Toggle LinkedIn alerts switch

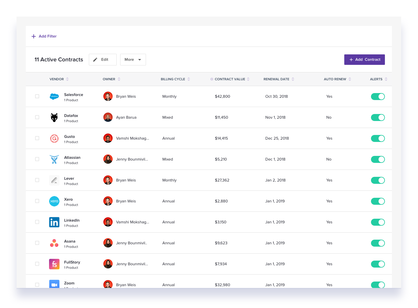tap(378, 222)
